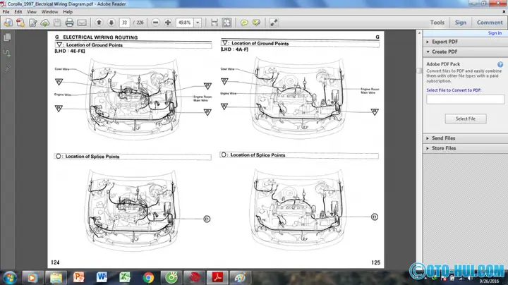The image size is (508, 285).
Task: Go to previous page with up arrow
Action: (x=99, y=23)
